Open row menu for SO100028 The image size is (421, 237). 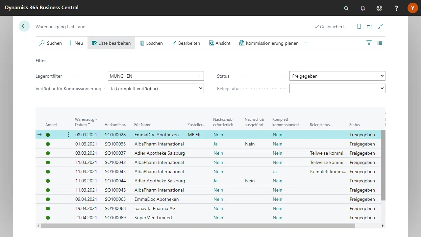coord(68,135)
